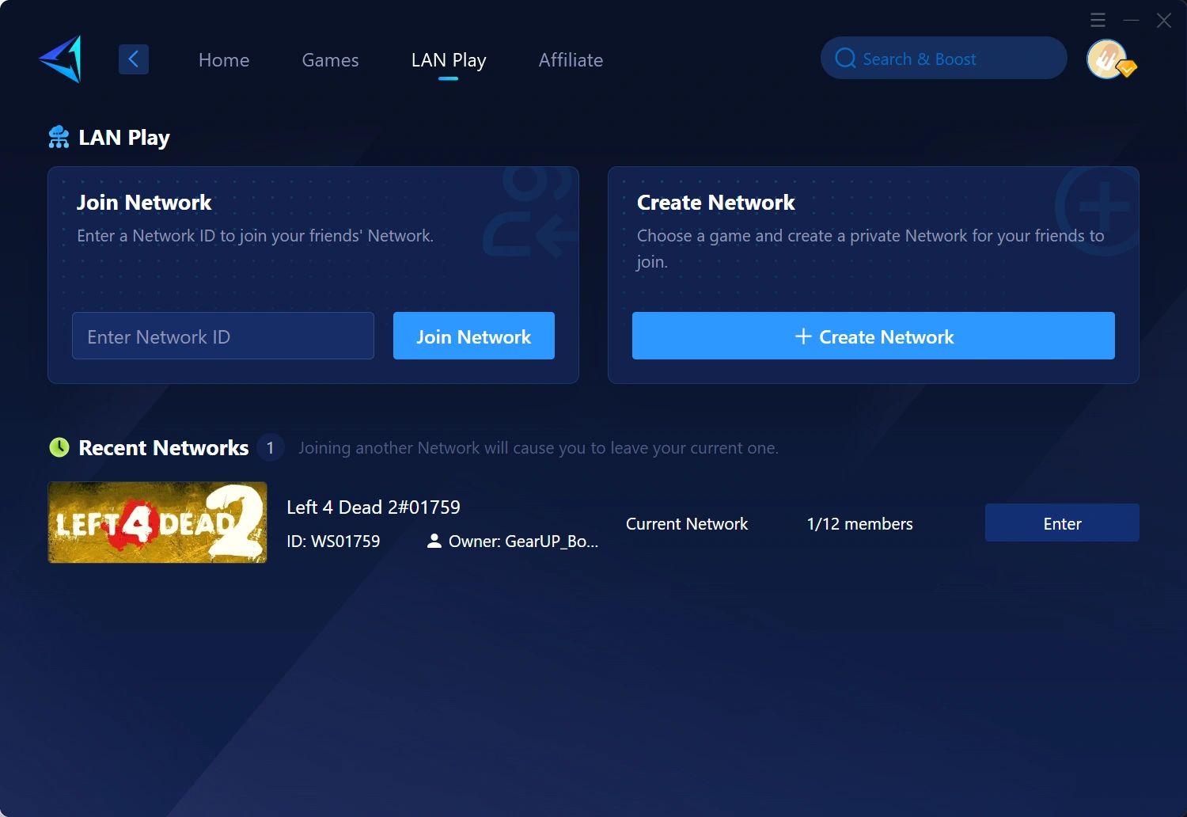
Task: Click the Create Network card heading
Action: click(x=716, y=203)
